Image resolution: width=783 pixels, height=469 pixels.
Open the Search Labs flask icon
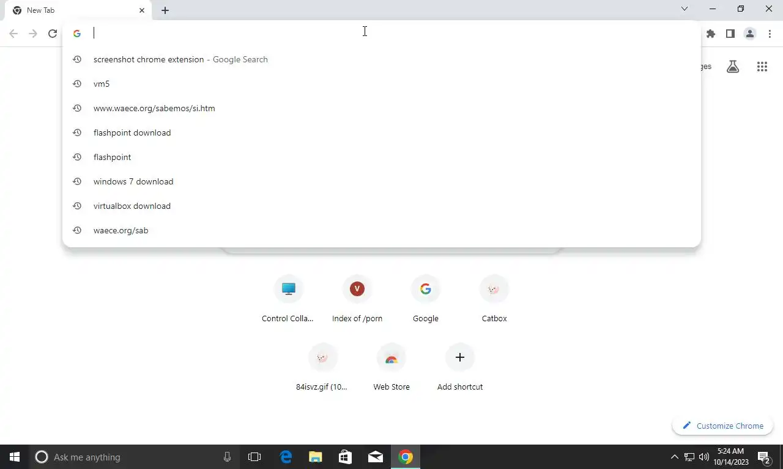733,67
